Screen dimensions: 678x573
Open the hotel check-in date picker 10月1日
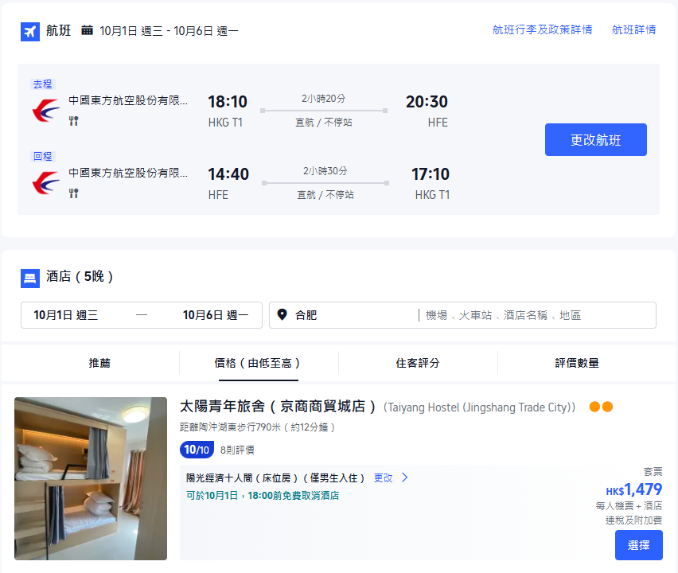[x=68, y=315]
